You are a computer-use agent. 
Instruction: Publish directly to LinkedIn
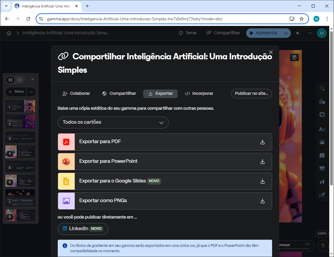pos(83,229)
